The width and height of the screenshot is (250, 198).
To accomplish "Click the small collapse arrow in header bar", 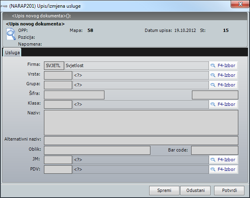I will [x=6, y=16].
